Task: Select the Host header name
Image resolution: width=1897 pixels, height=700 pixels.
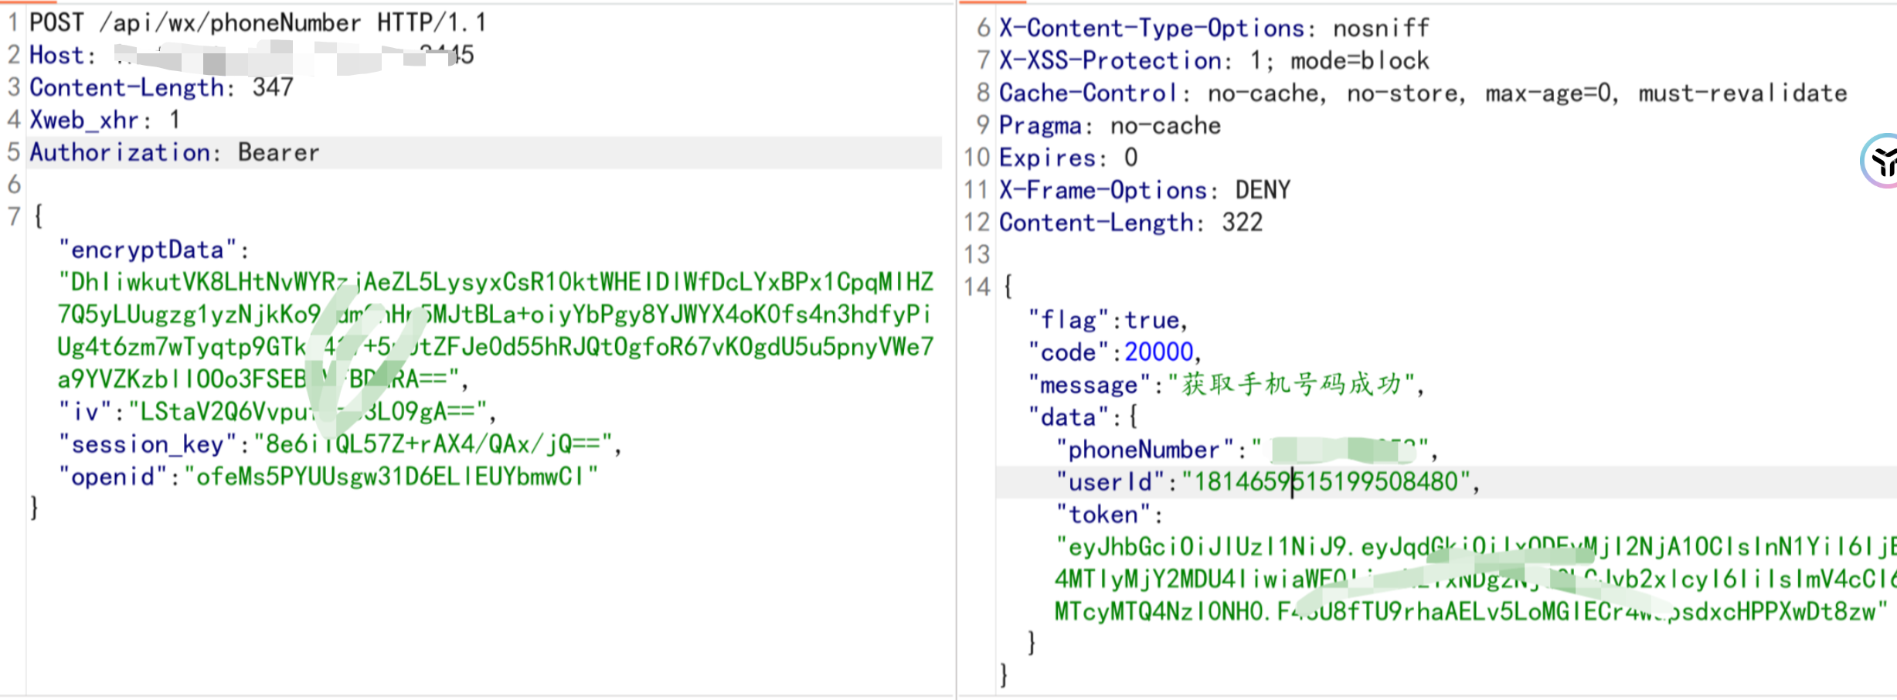Action: click(x=56, y=56)
